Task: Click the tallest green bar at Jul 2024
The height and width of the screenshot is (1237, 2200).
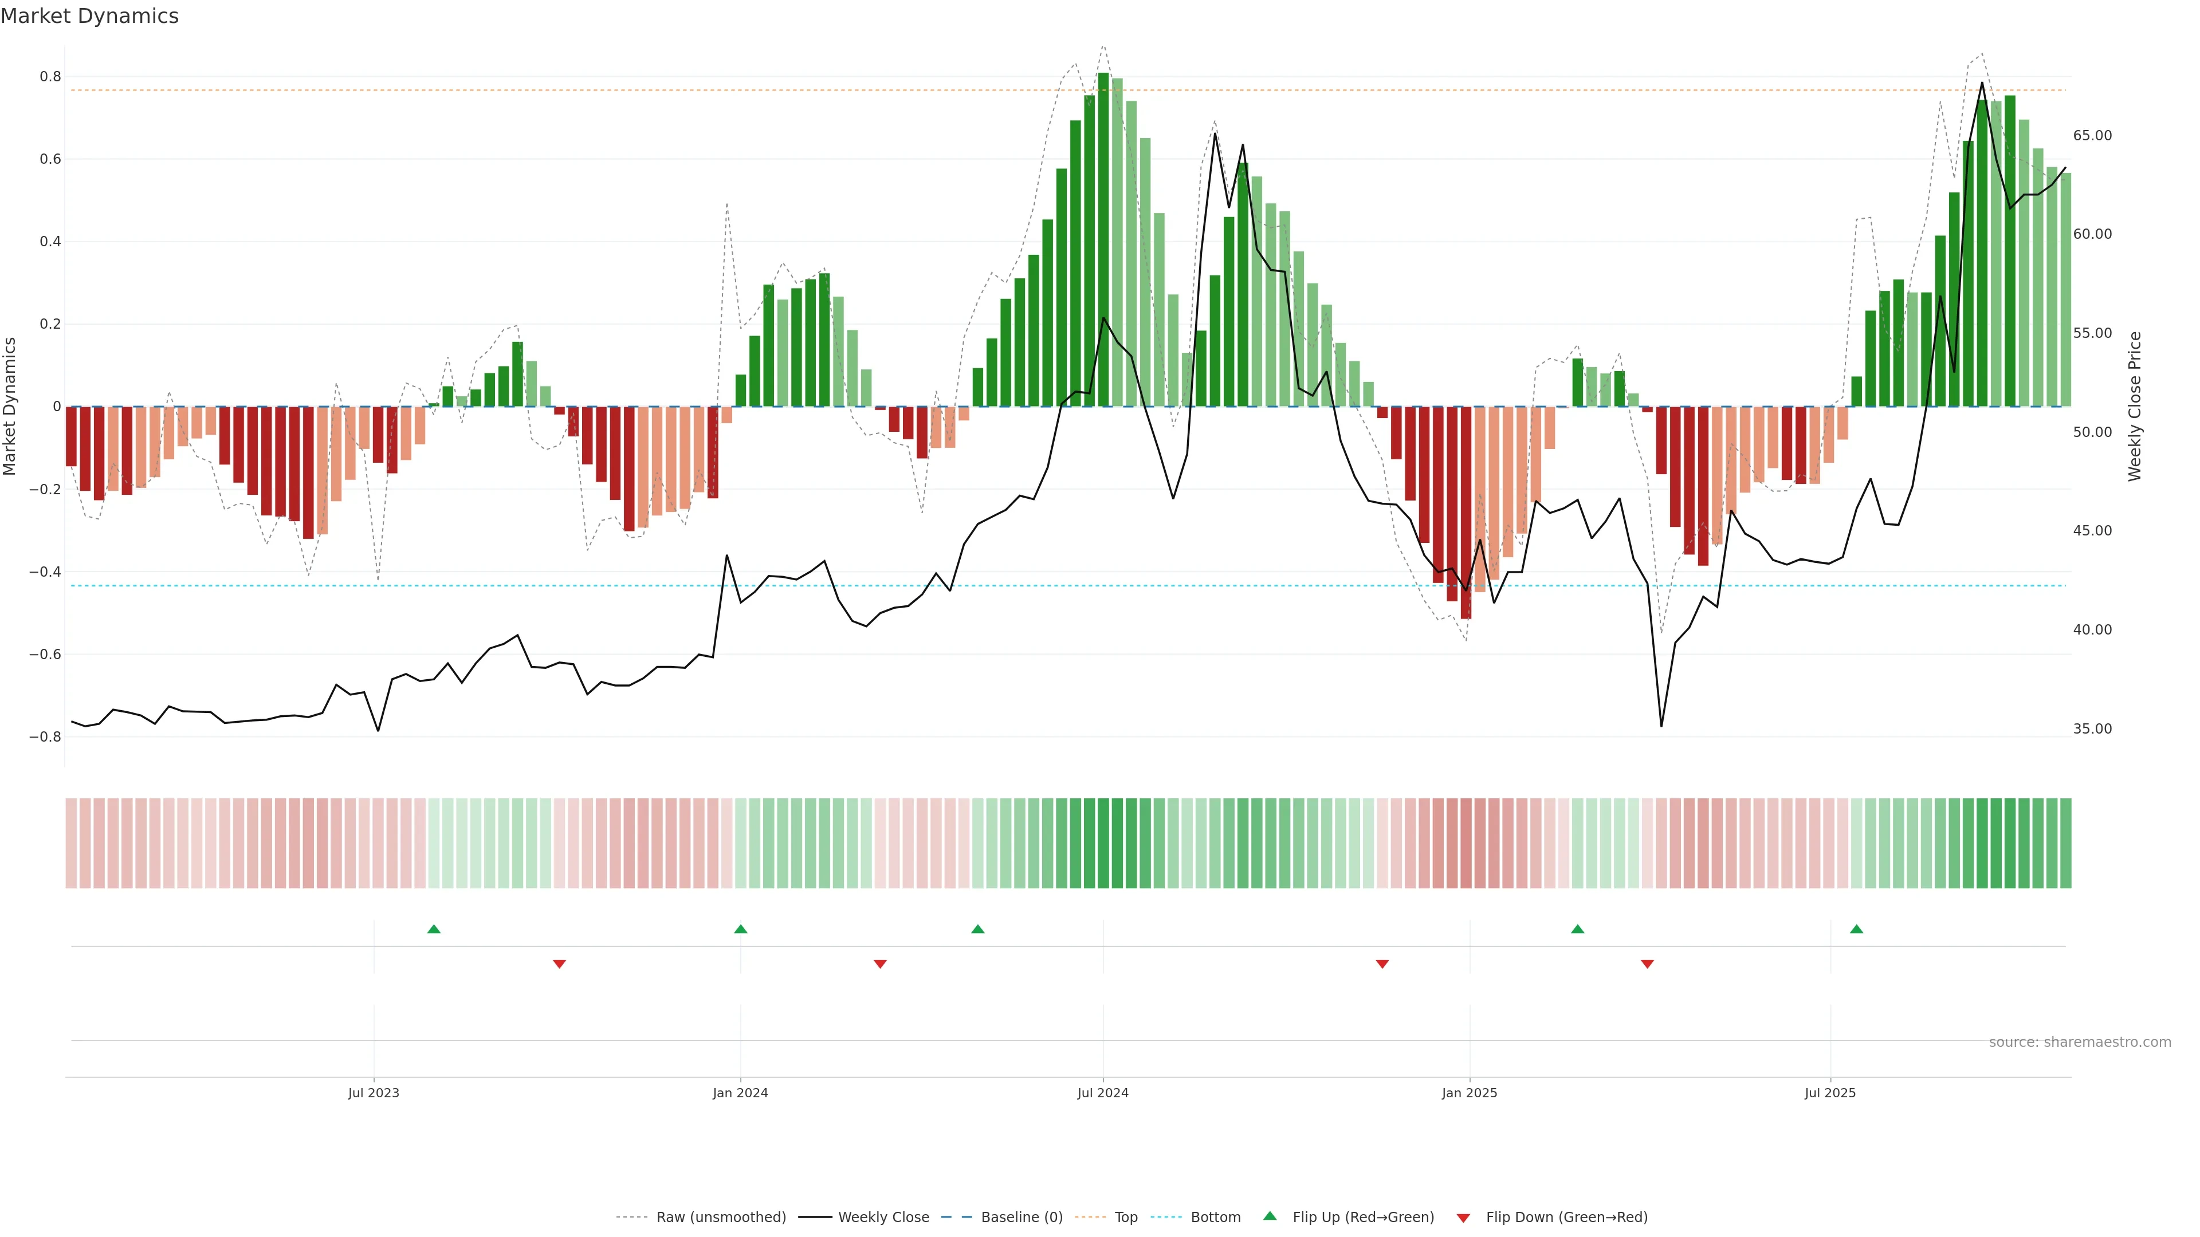Action: [1103, 239]
